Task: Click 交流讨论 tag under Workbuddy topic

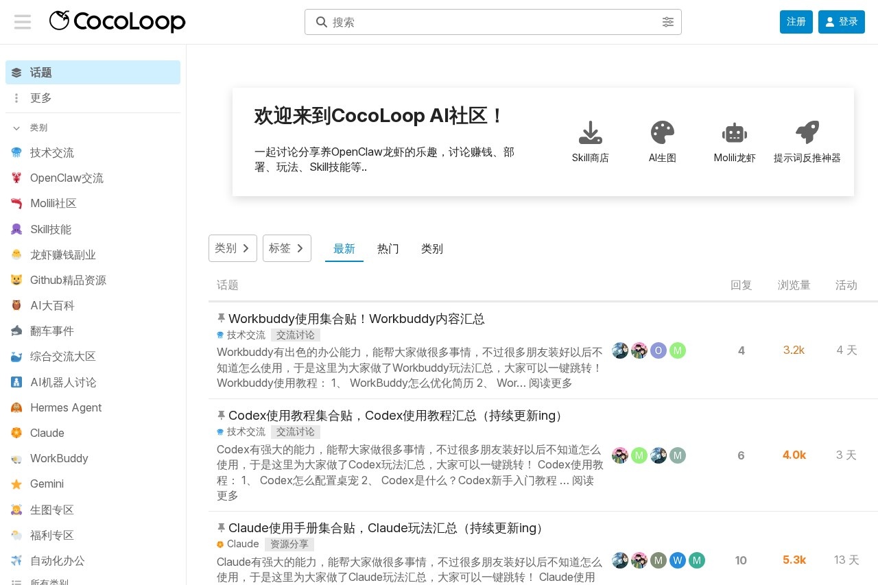Action: [296, 335]
